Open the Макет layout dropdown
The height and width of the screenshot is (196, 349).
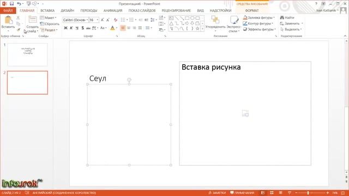click(49, 18)
